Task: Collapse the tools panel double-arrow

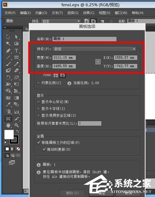Action: (x=5, y=28)
